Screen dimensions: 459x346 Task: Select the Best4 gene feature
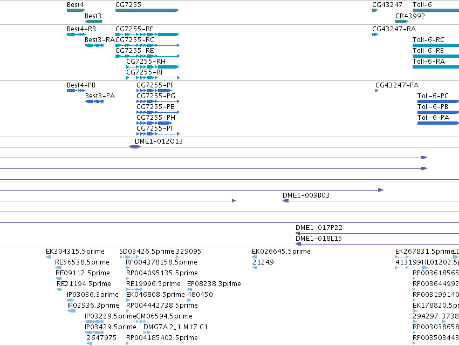[x=76, y=10]
